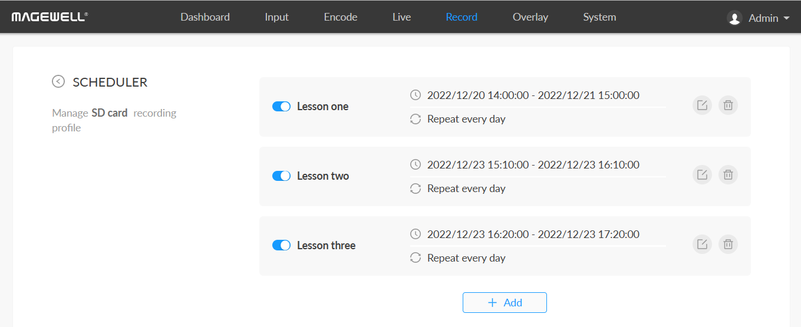Image resolution: width=801 pixels, height=327 pixels.
Task: Go to the Live tab
Action: (401, 17)
